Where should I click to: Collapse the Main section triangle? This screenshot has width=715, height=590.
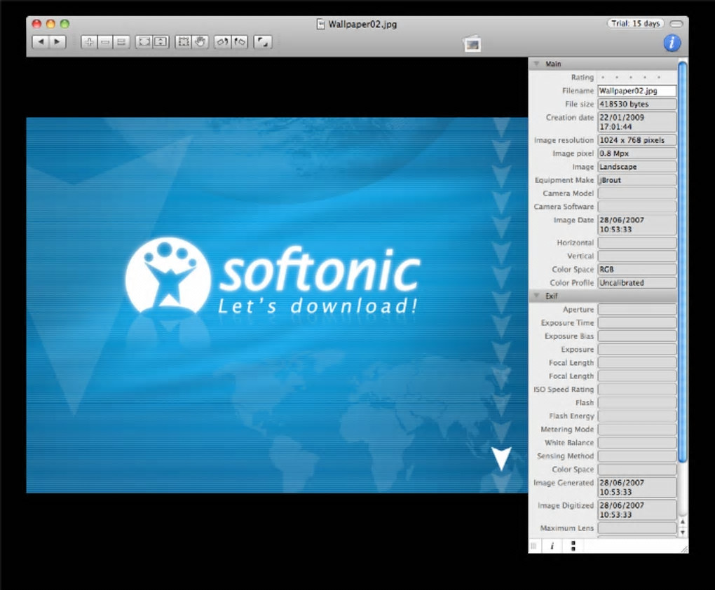point(537,64)
